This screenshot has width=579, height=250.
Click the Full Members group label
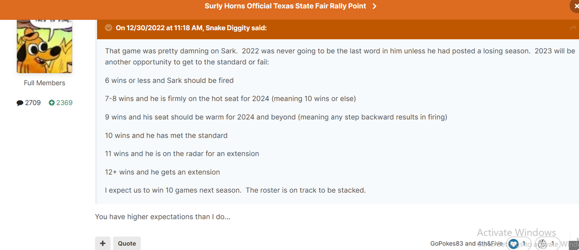tap(44, 83)
